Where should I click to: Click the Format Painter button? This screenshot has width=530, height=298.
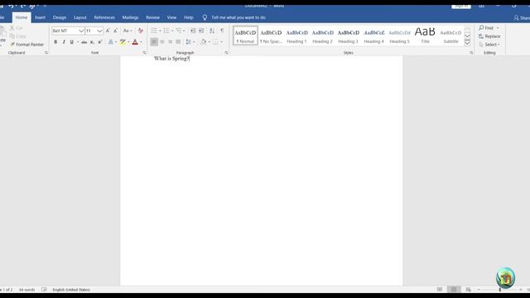(26, 44)
